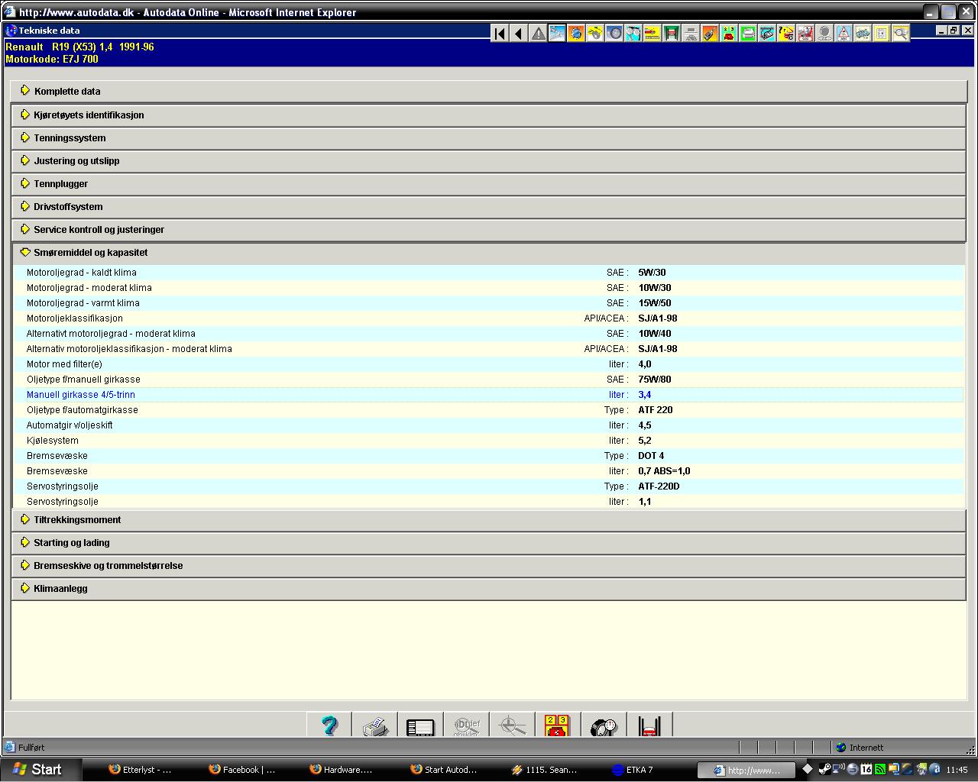Click the Alternativt motoroljegrad 10W/40 value

tap(655, 334)
